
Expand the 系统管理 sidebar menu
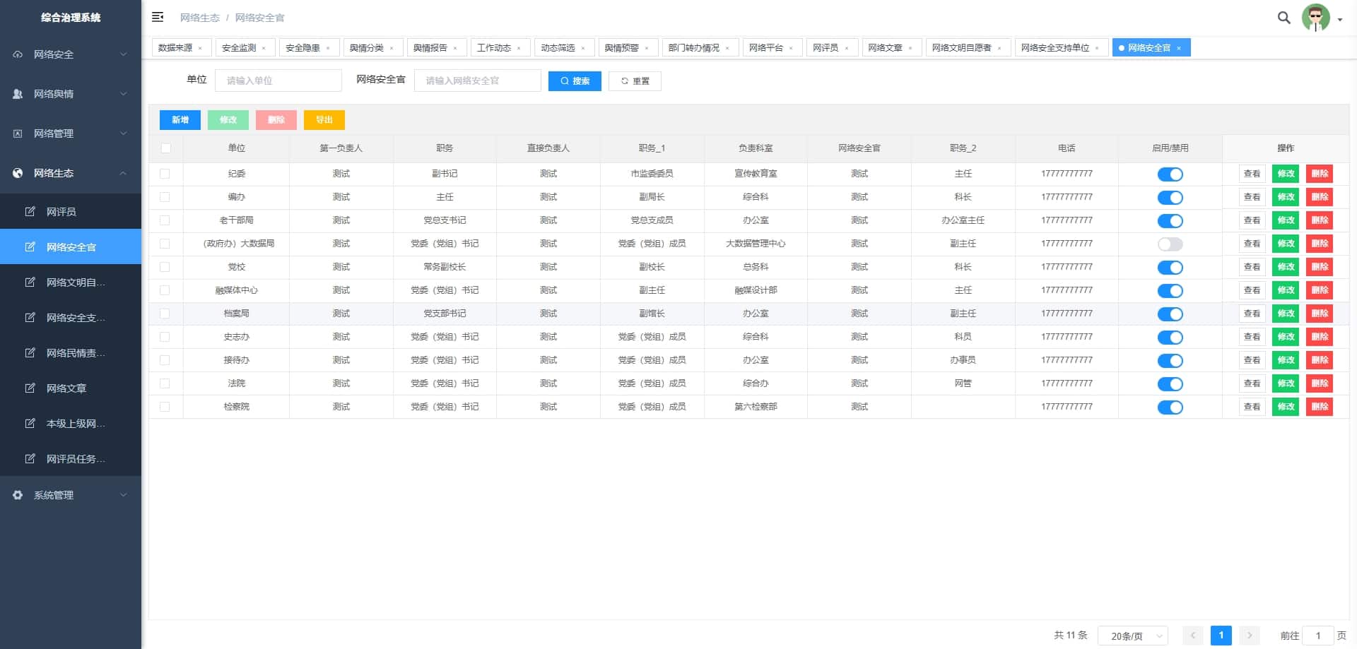[71, 495]
